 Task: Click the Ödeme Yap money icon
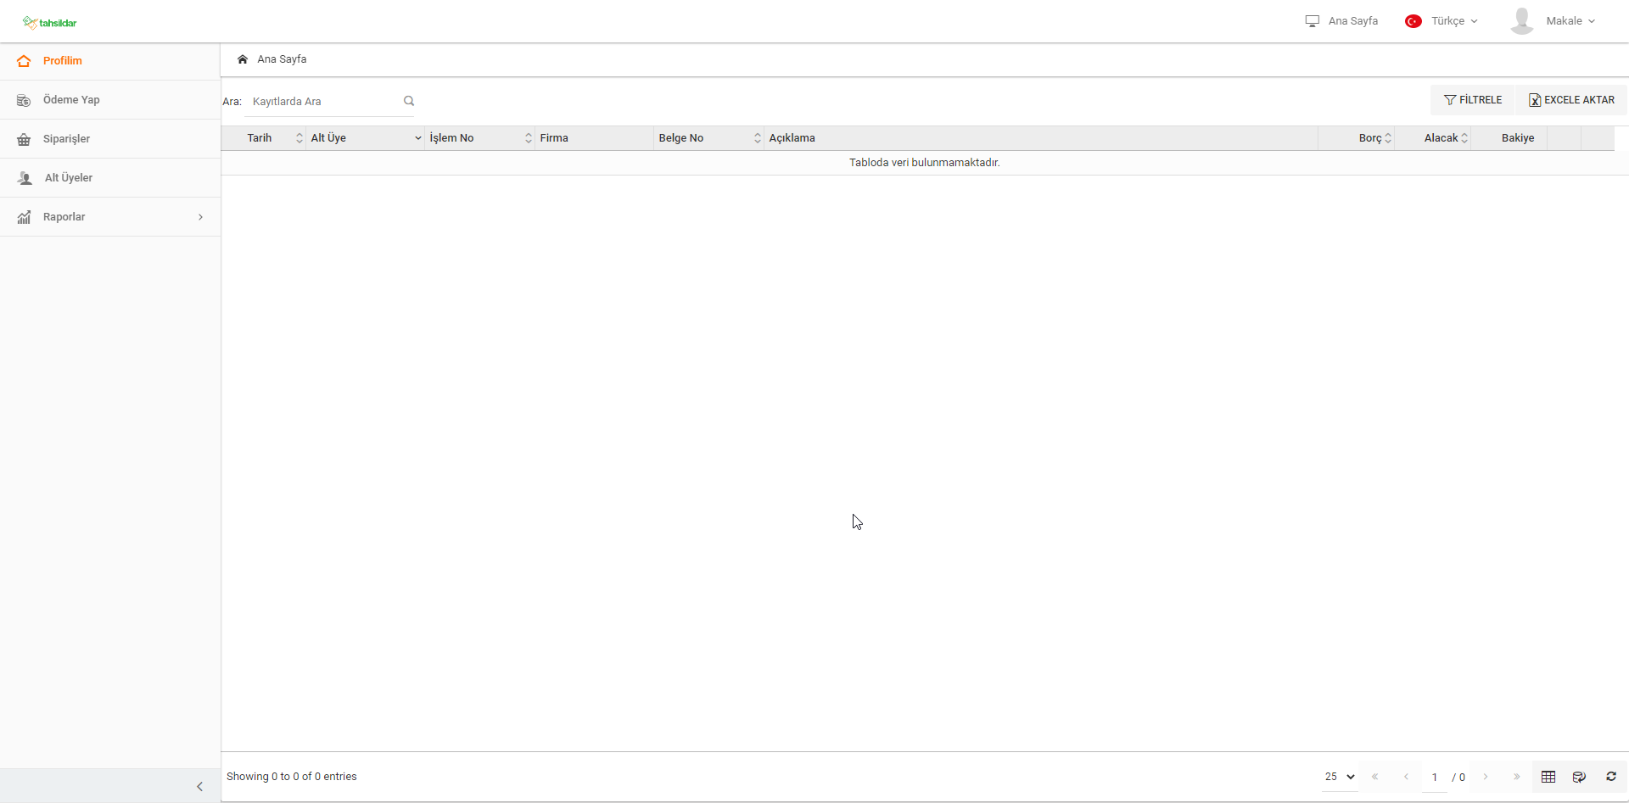(x=24, y=100)
